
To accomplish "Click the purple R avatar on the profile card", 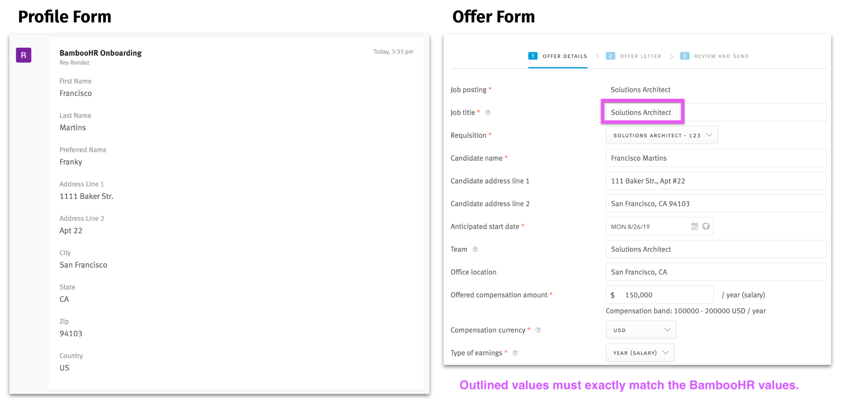I will coord(24,55).
